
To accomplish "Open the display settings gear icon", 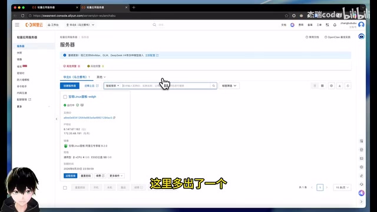I will [x=331, y=86].
